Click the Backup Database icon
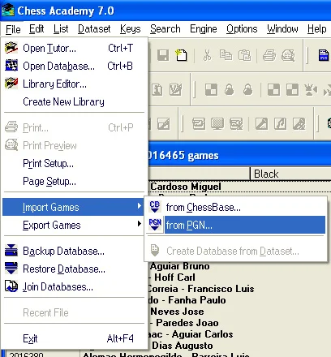This screenshot has width=331, height=357. tap(11, 251)
